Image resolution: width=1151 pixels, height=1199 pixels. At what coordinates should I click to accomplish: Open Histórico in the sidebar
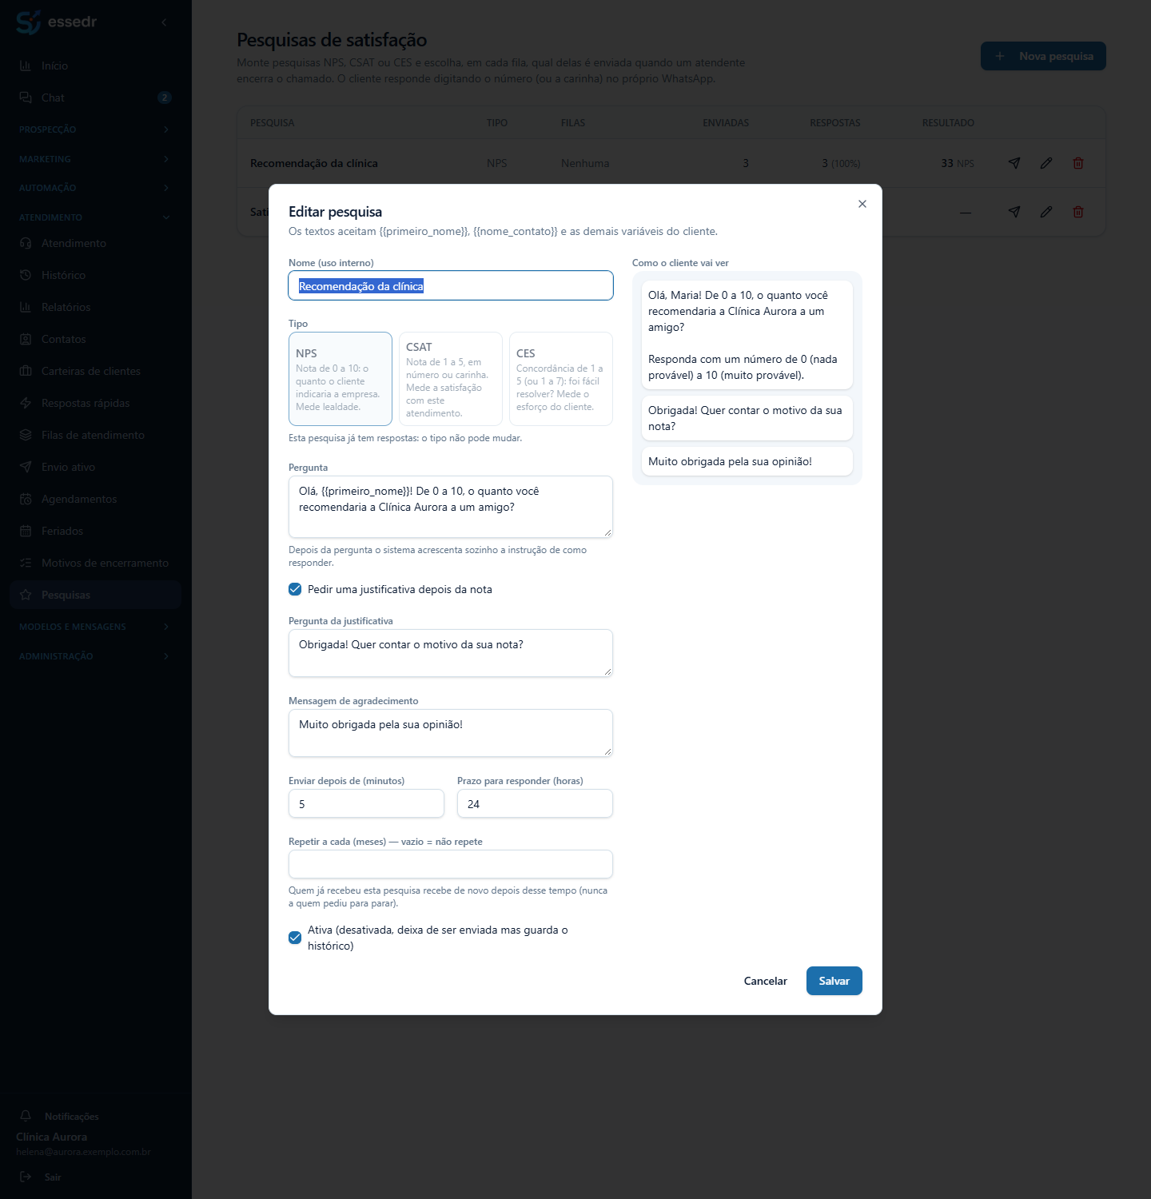(96, 275)
